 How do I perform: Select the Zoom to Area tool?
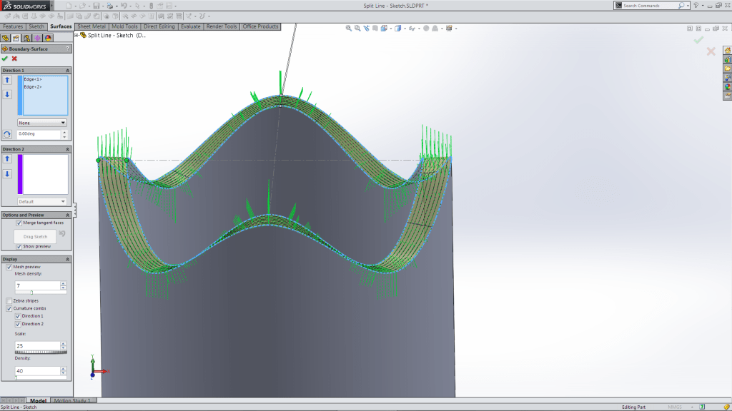pyautogui.click(x=357, y=28)
